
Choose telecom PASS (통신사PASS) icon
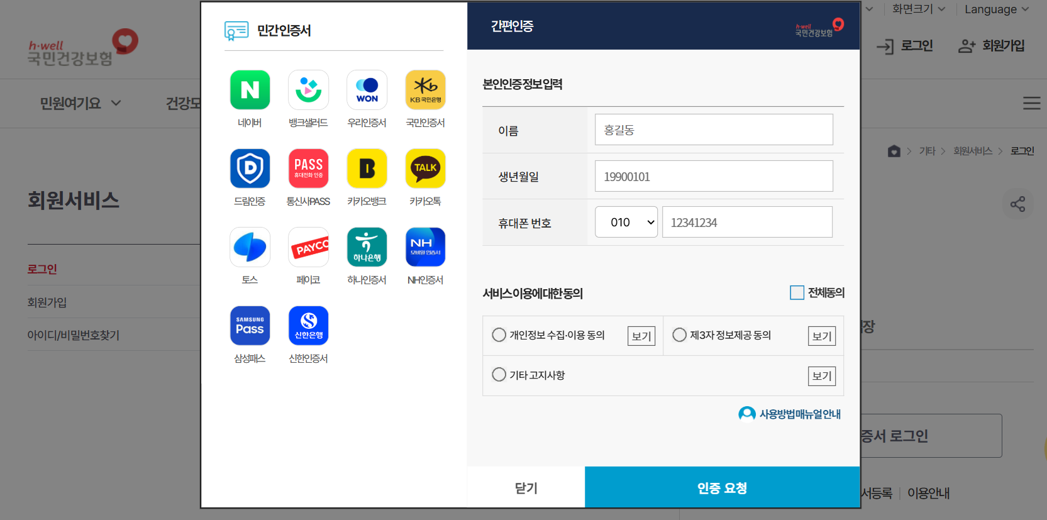(308, 169)
